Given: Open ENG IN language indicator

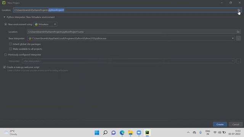Looking at the screenshot, I should (x=207, y=132).
